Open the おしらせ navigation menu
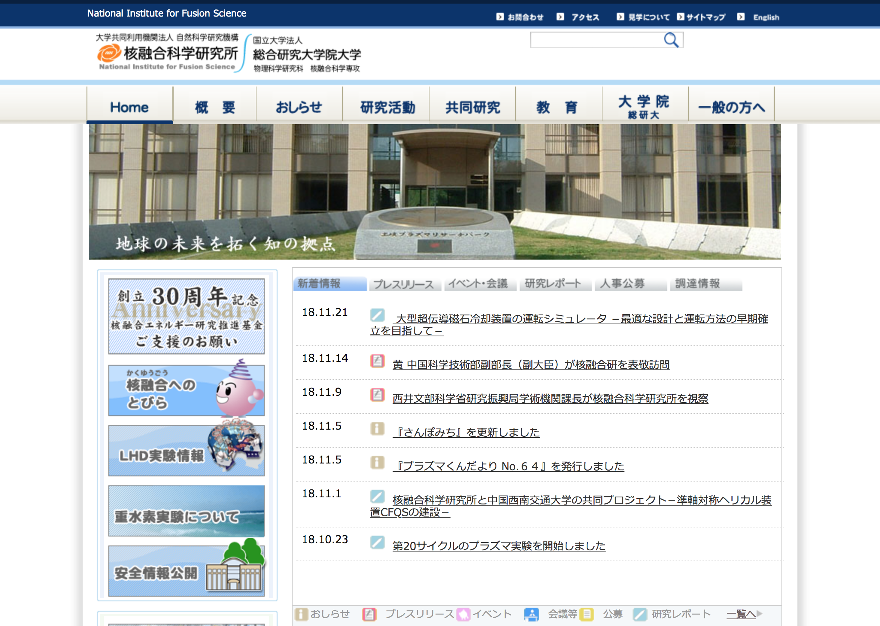 coord(299,105)
